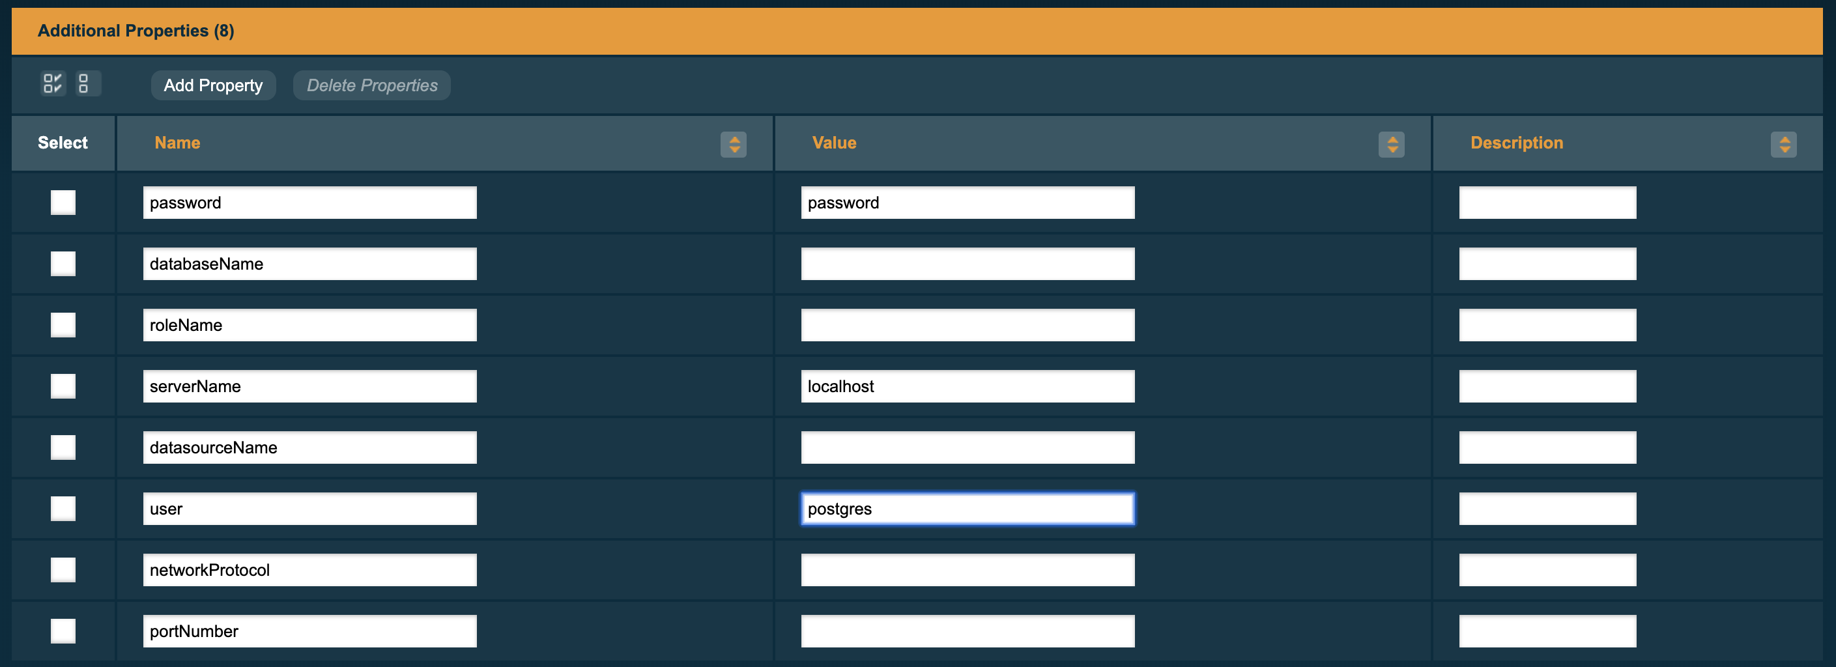This screenshot has width=1836, height=667.
Task: Focus the password description field
Action: pyautogui.click(x=1547, y=203)
